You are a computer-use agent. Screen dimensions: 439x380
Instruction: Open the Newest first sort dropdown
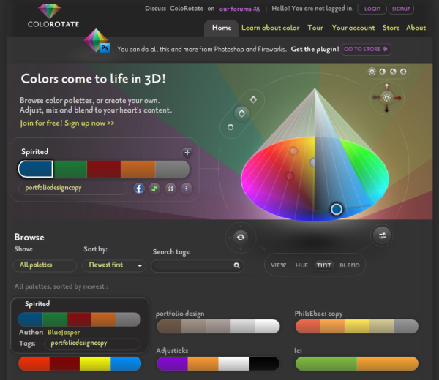pyautogui.click(x=114, y=265)
